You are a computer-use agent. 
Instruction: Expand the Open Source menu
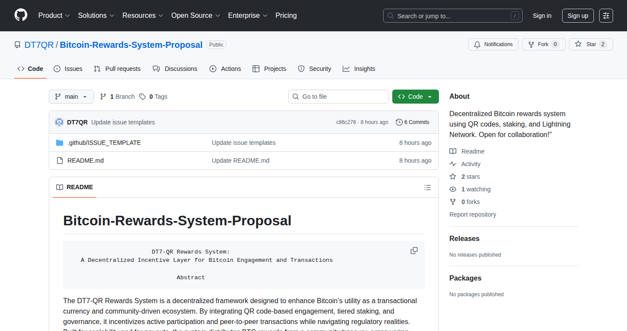coord(196,16)
